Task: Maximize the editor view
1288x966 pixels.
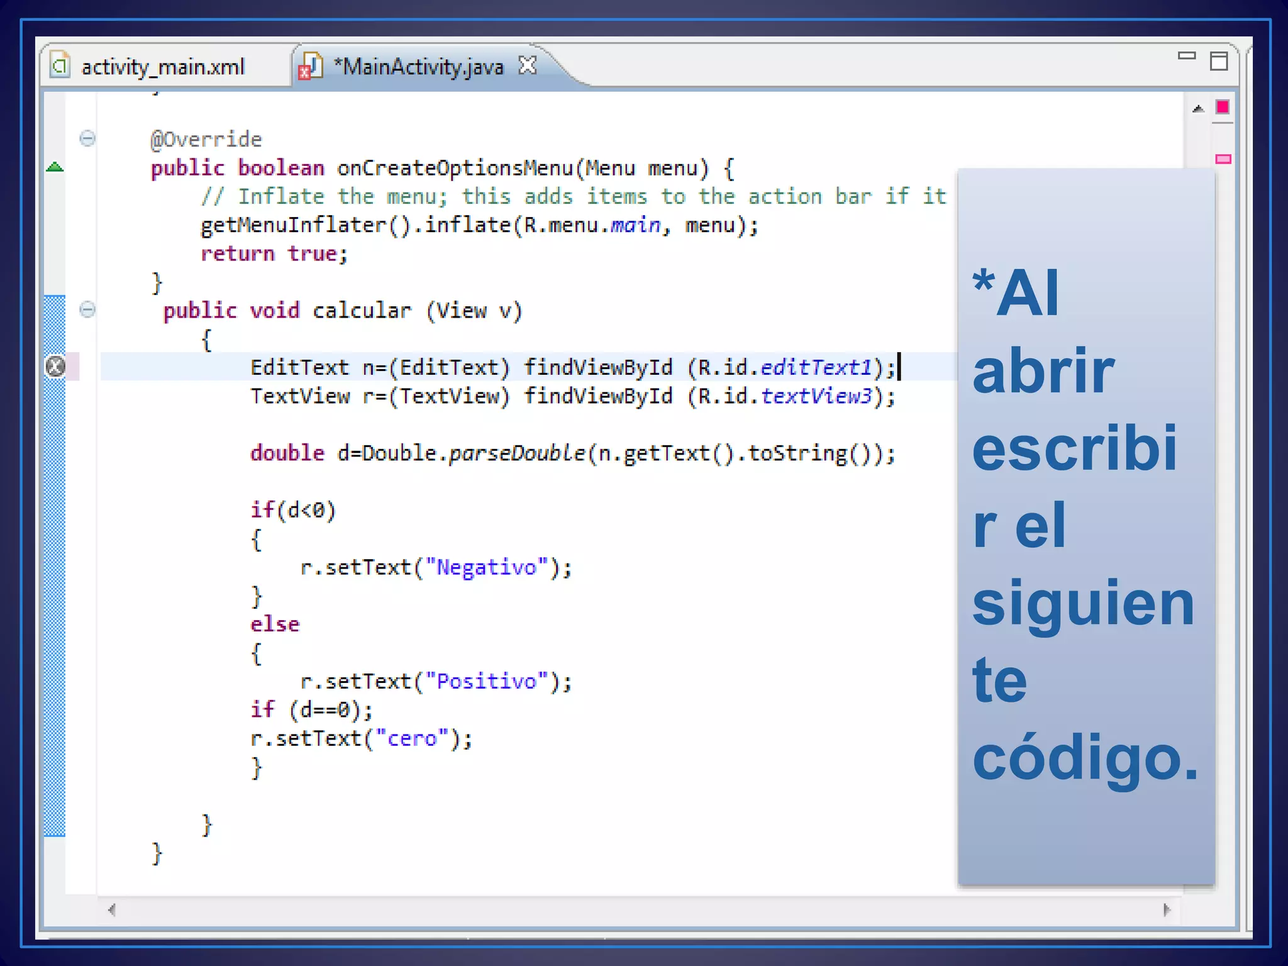Action: pos(1219,61)
